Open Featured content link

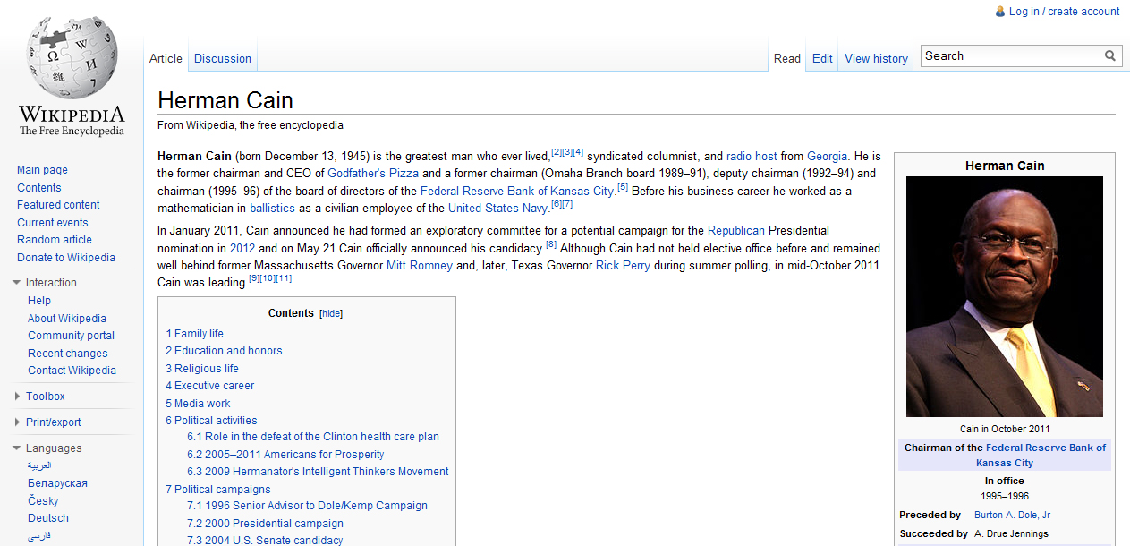58,205
